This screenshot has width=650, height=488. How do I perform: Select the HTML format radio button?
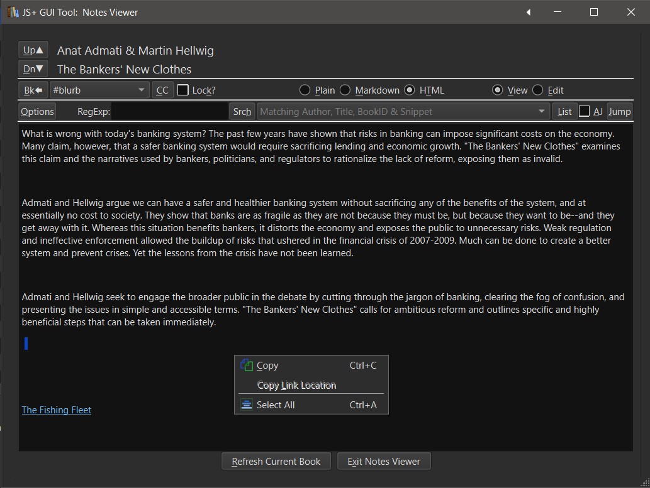[x=409, y=90]
